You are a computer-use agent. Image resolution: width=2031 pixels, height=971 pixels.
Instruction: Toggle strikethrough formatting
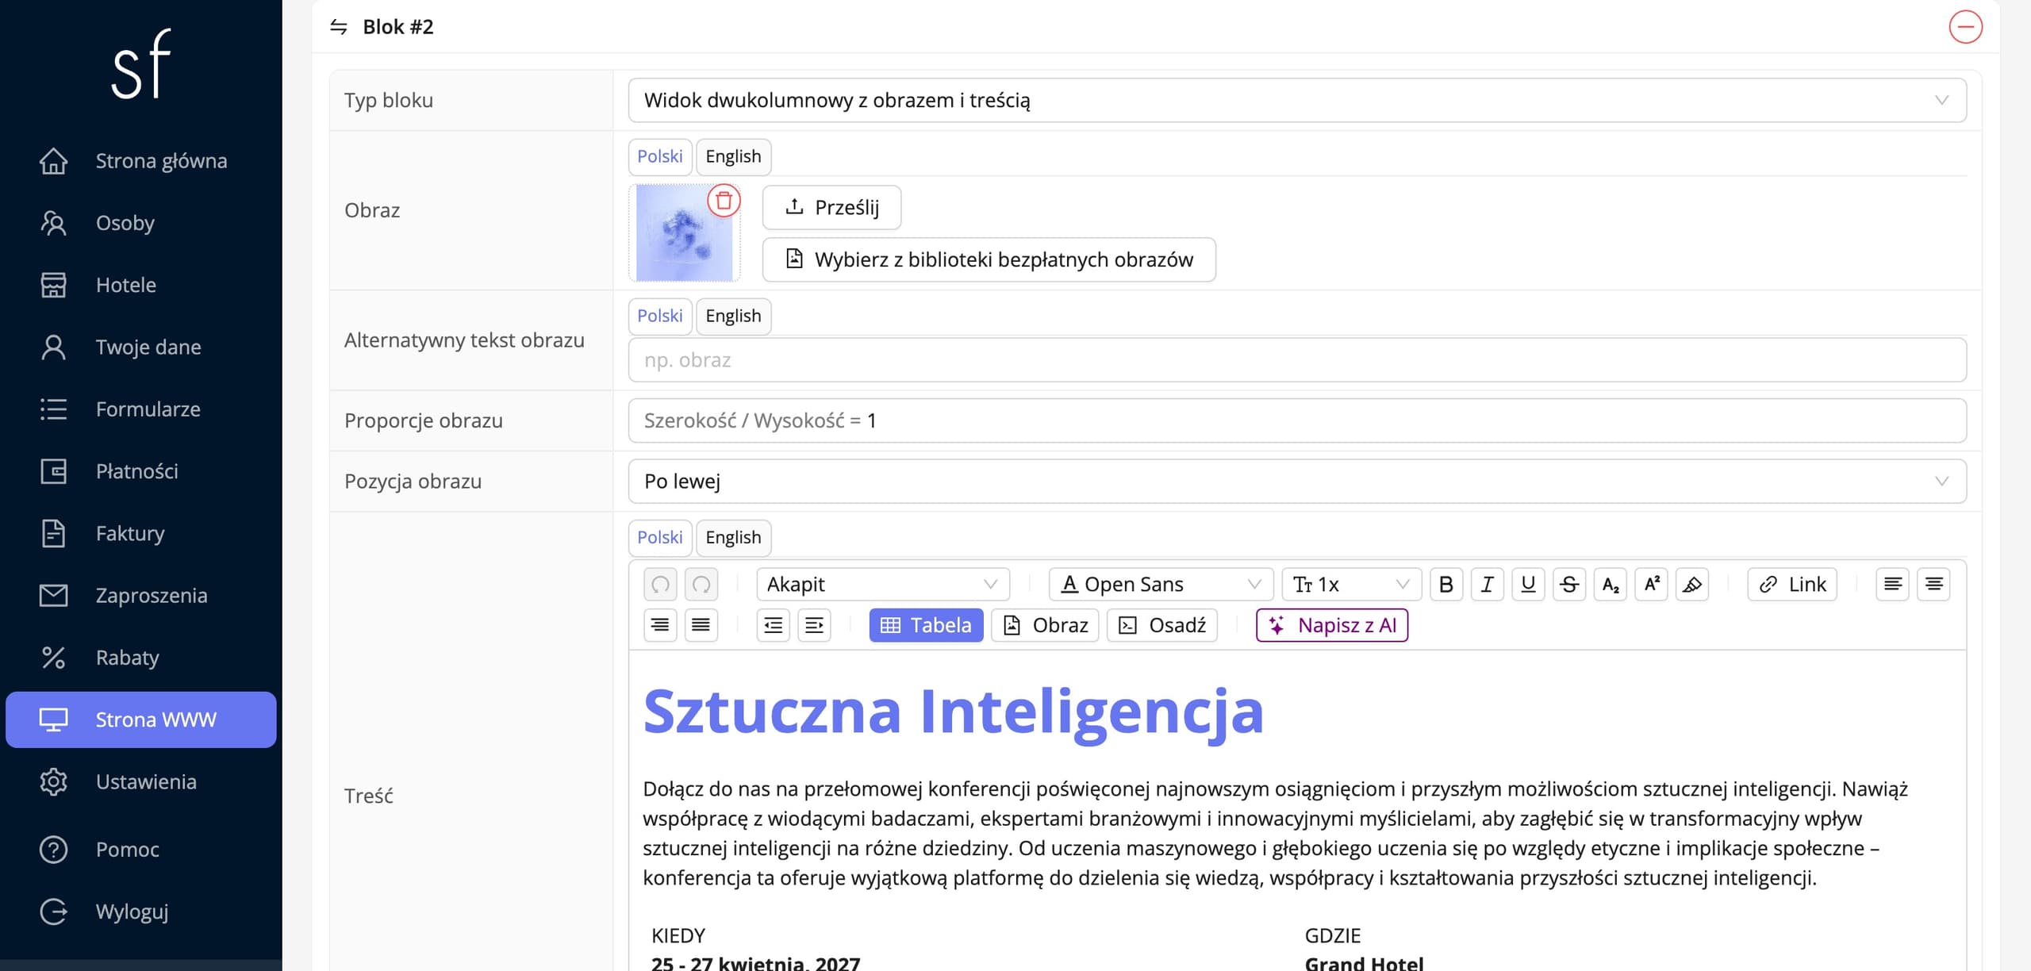point(1569,585)
